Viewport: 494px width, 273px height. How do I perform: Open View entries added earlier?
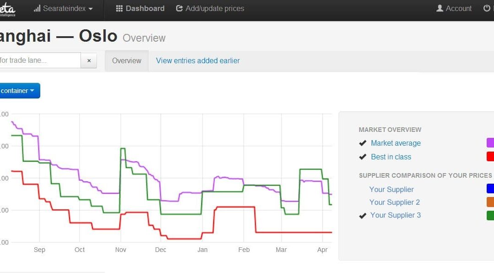[198, 60]
